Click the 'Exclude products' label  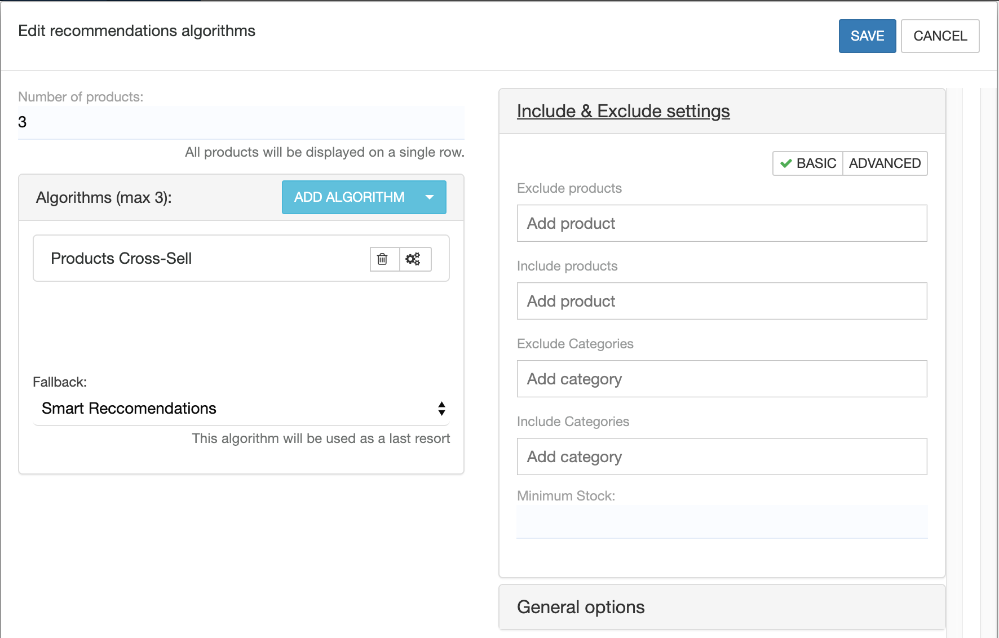tap(569, 188)
